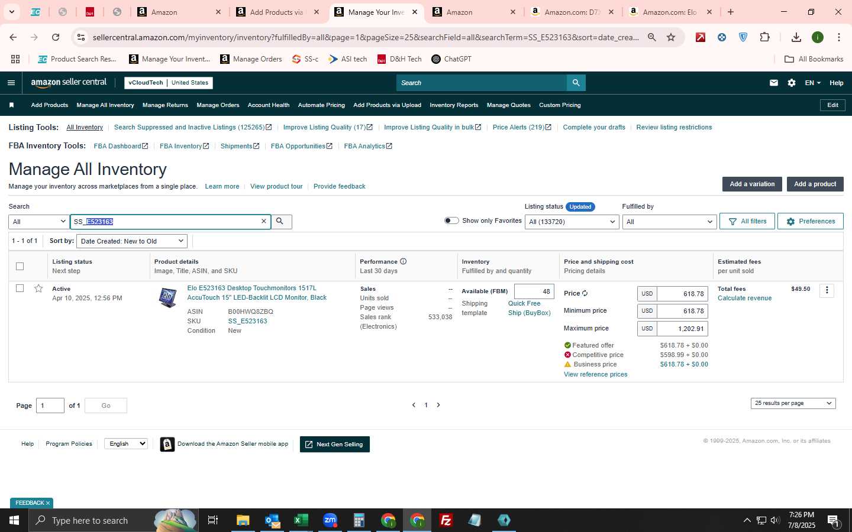Open the English language dropdown in footer
Viewport: 852px width, 532px height.
[125, 444]
